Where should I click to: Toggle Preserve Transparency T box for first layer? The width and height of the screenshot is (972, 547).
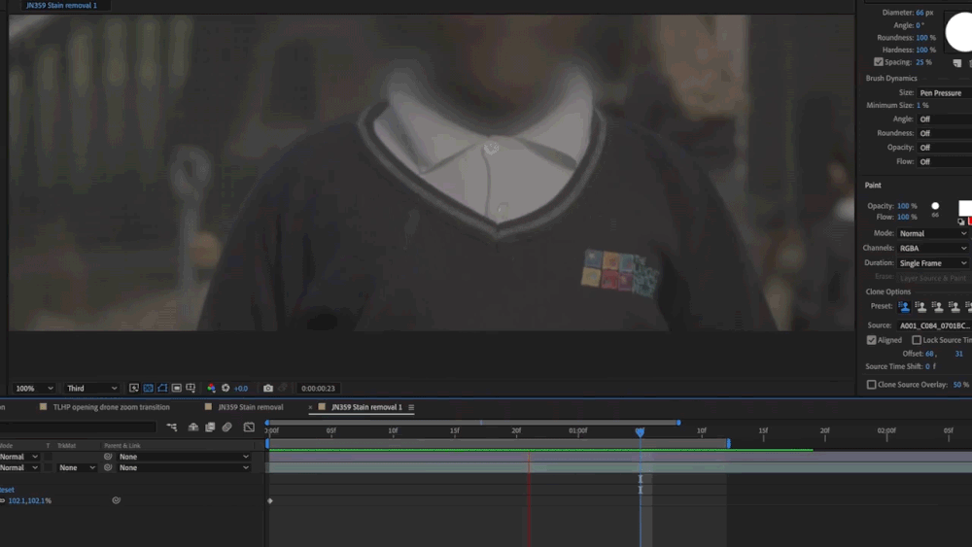point(48,457)
